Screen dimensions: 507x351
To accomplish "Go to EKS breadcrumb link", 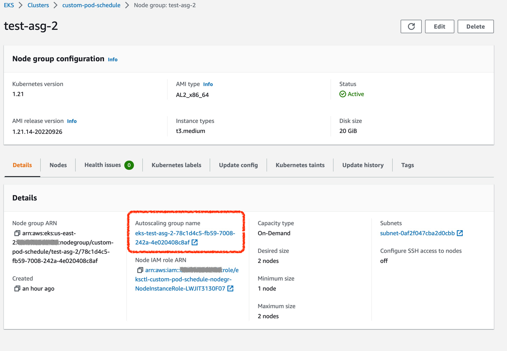I will click(x=9, y=5).
